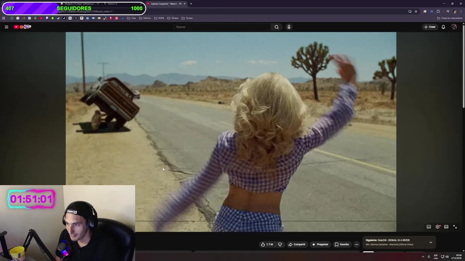The image size is (465, 261).
Task: Switch ESP LAA keyboard language
Action: (436, 257)
